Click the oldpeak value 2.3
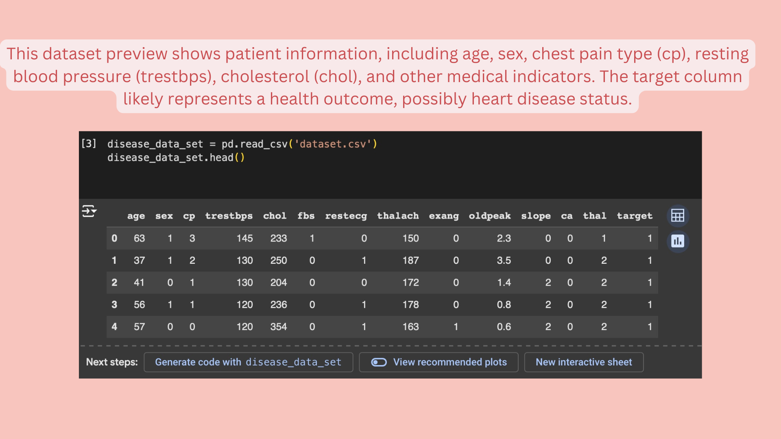The height and width of the screenshot is (439, 781). 504,239
